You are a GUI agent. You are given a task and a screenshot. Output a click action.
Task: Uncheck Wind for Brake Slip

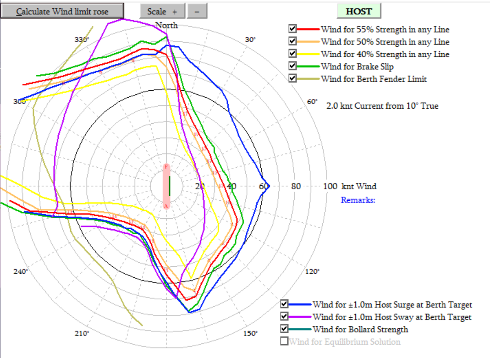(x=292, y=66)
